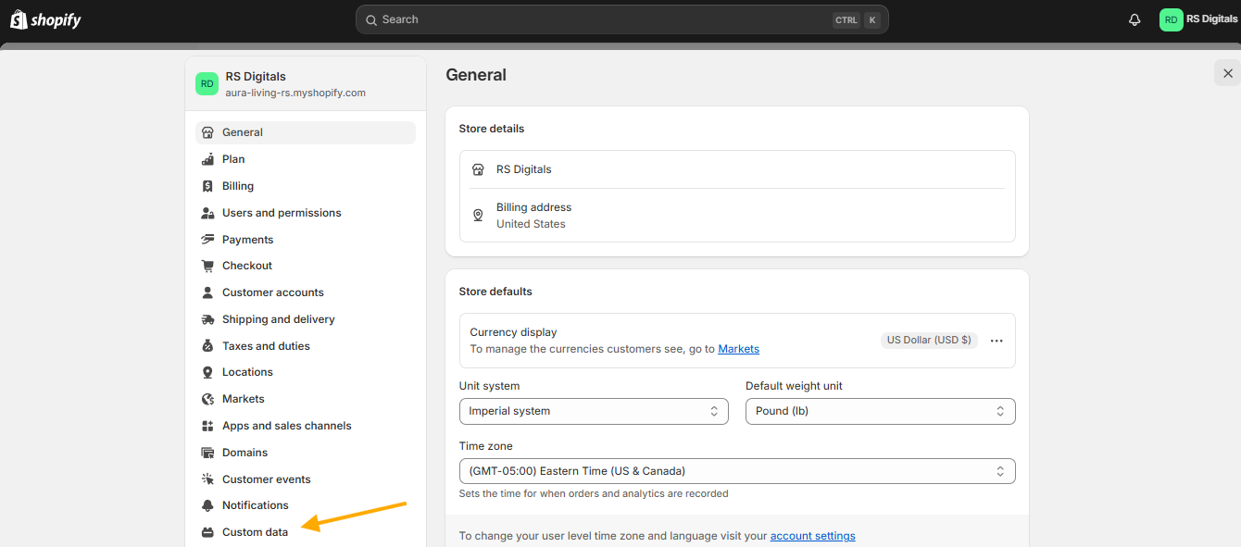Follow the Markets link
The image size is (1241, 547).
pyautogui.click(x=739, y=349)
